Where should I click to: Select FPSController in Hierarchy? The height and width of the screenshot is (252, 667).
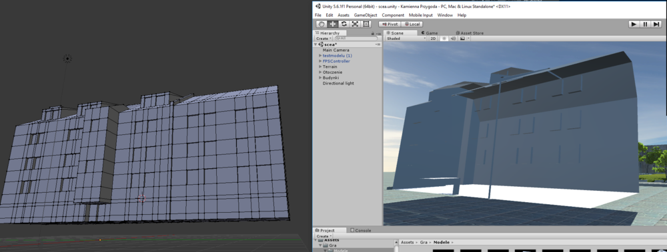[x=336, y=61]
